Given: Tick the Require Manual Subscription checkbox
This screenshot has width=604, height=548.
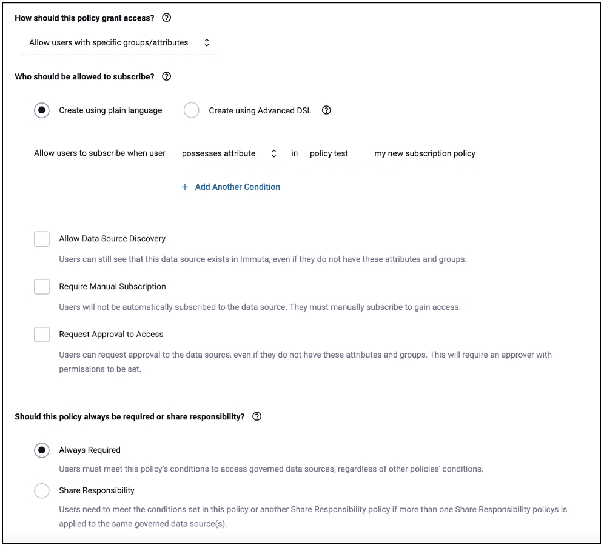Looking at the screenshot, I should click(42, 287).
